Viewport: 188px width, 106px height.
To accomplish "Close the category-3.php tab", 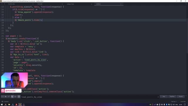I will coord(91,4).
